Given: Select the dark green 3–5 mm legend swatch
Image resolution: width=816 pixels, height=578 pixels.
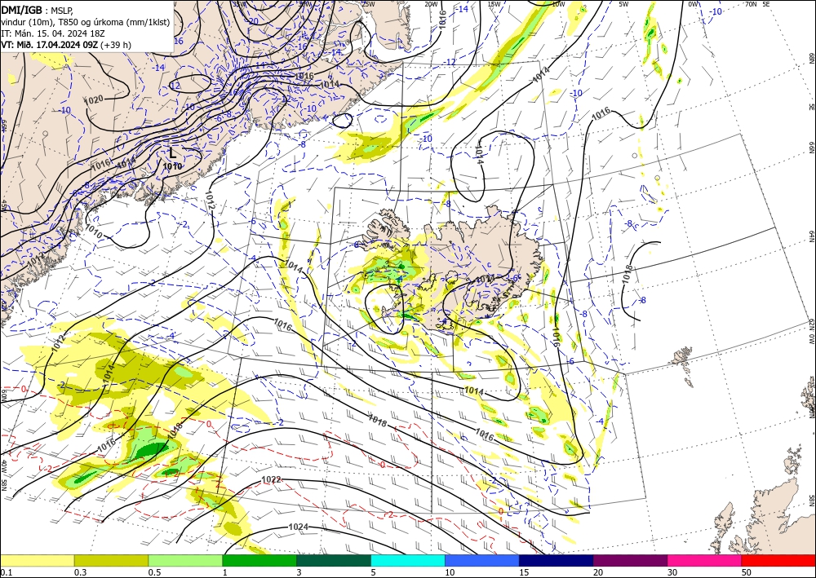Looking at the screenshot, I should click(x=334, y=560).
